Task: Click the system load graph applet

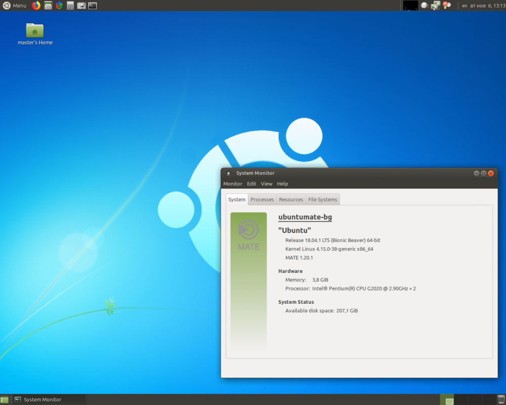Action: click(x=410, y=6)
